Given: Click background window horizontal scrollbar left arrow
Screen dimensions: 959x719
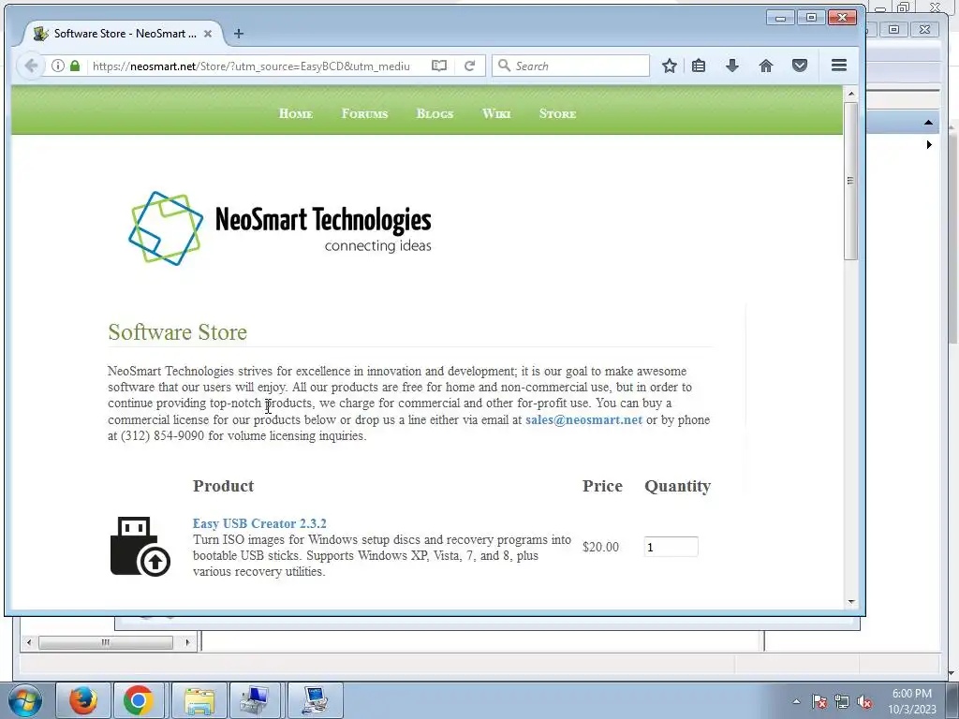Looking at the screenshot, I should click(29, 642).
